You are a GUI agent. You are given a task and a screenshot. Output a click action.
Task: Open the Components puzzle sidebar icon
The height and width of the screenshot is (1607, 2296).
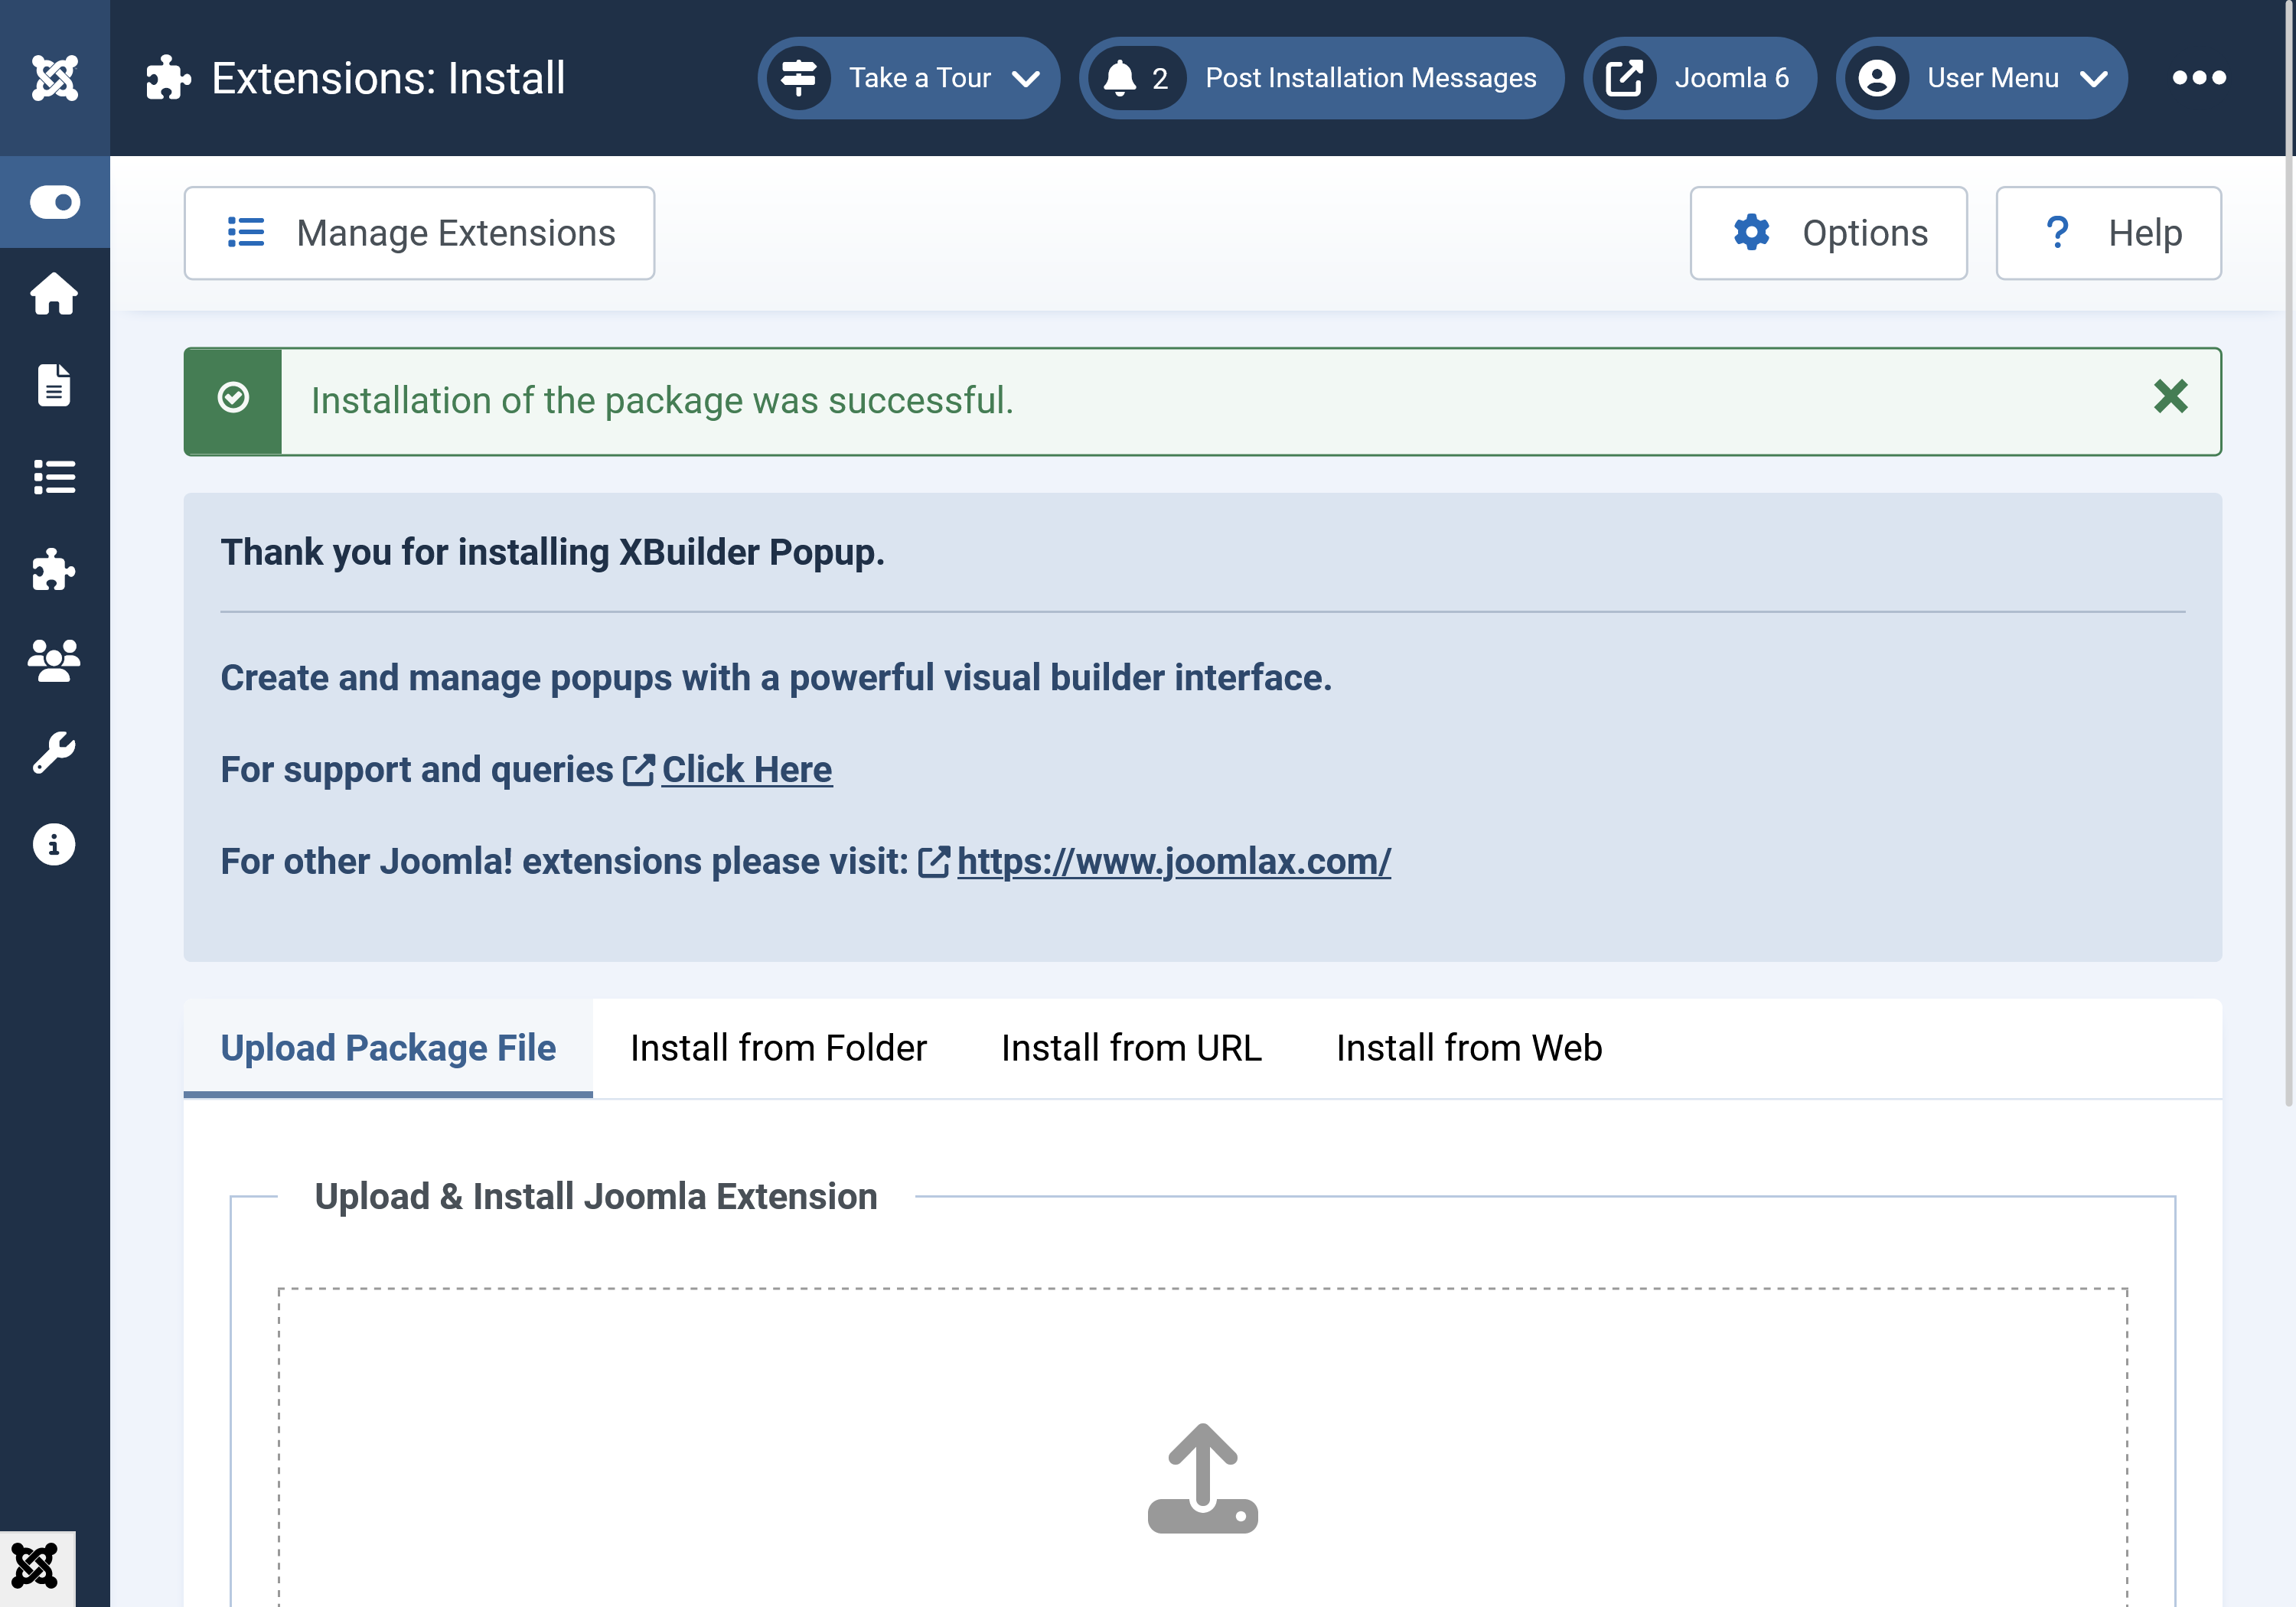coord(54,569)
